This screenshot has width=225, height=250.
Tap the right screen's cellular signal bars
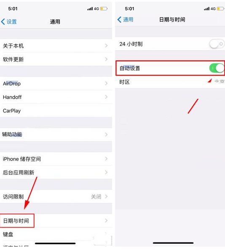pyautogui.click(x=207, y=8)
